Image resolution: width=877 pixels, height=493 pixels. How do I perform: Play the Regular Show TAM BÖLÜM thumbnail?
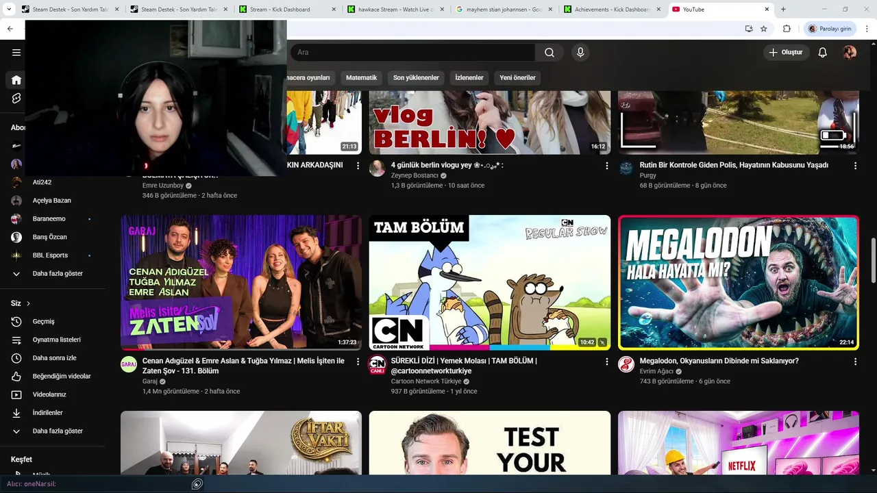pos(490,283)
